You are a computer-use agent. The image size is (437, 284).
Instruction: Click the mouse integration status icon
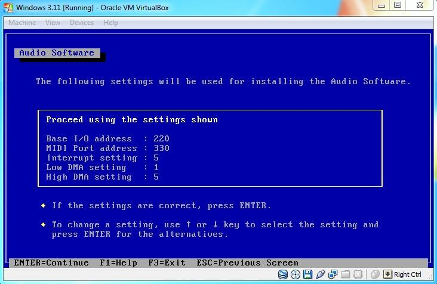point(375,274)
